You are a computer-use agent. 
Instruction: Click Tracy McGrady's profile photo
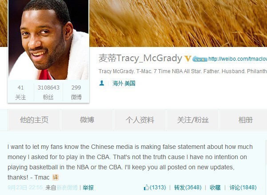pos(48,40)
